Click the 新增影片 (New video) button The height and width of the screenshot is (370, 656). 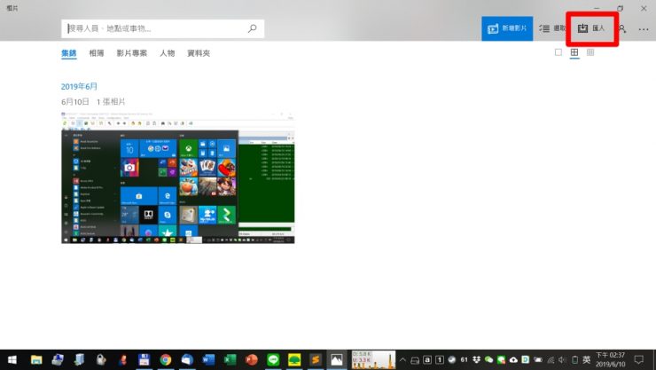click(507, 28)
